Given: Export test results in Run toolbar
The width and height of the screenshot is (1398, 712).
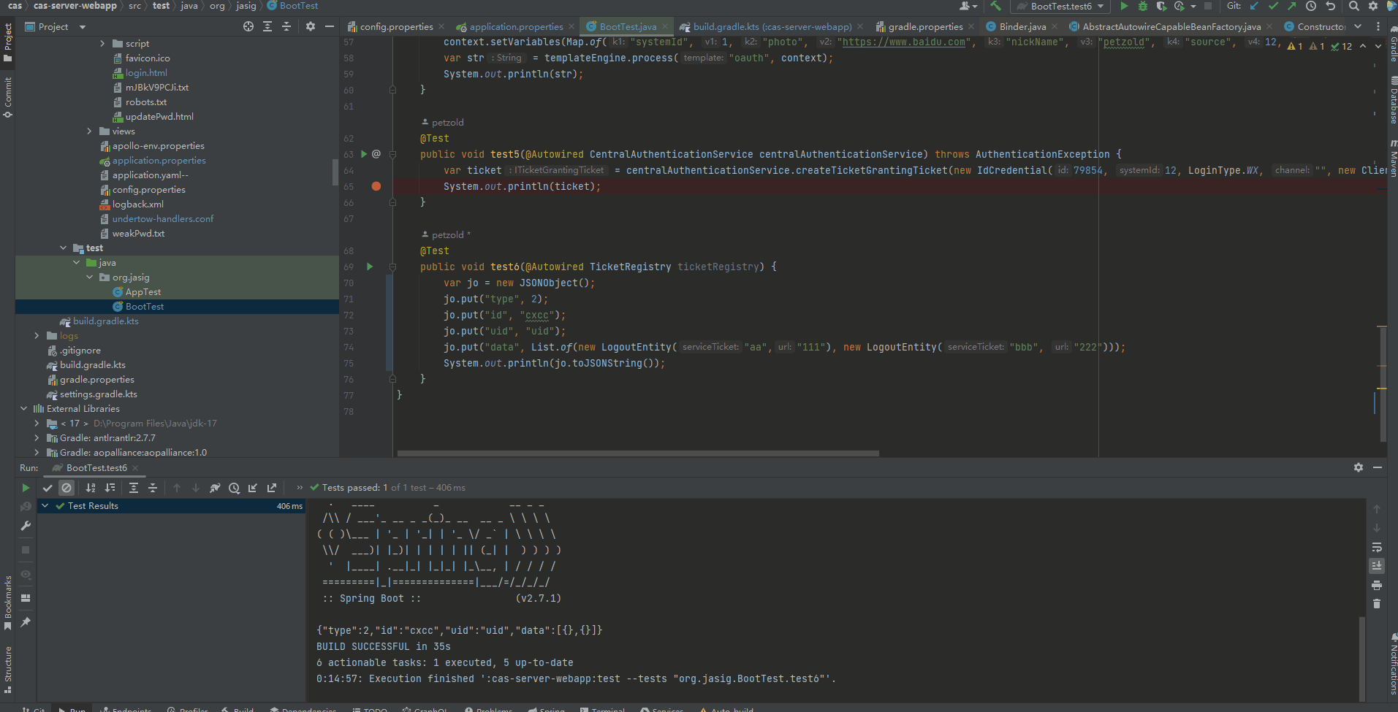Looking at the screenshot, I should tap(272, 488).
